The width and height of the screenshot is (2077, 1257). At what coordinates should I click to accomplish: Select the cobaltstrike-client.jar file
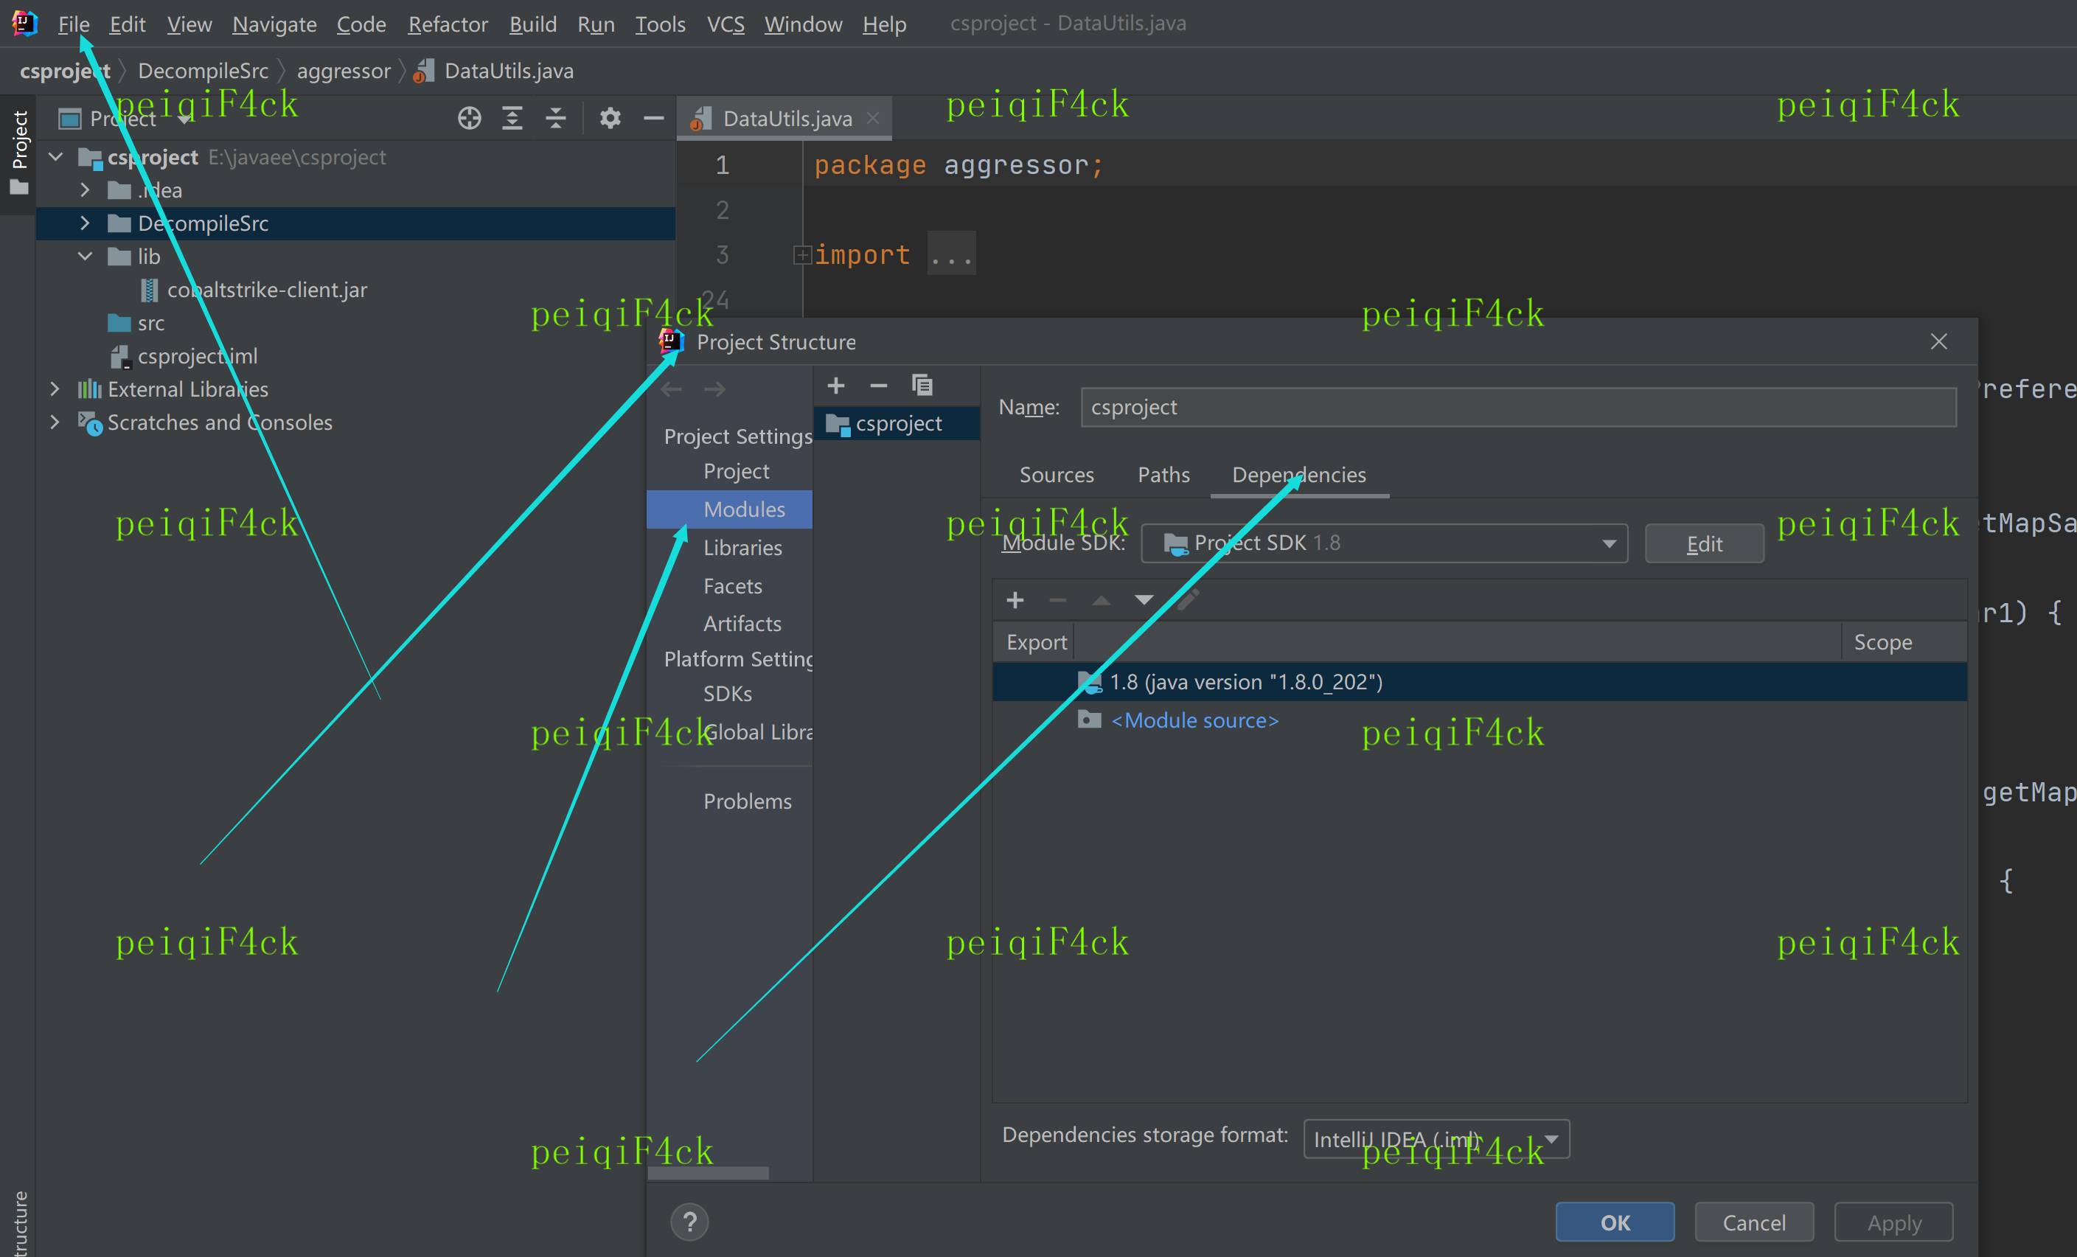(266, 290)
